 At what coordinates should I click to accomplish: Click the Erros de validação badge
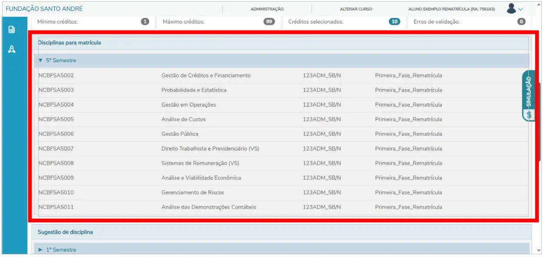pos(521,22)
